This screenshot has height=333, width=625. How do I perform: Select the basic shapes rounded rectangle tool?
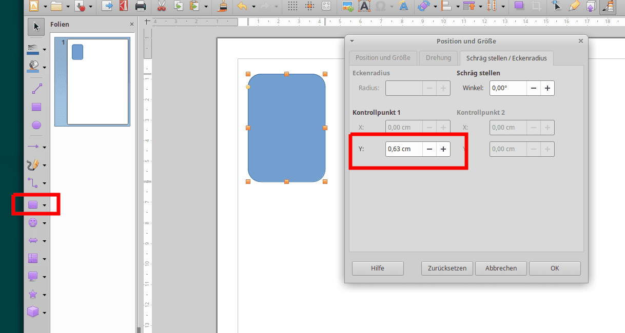click(x=33, y=205)
